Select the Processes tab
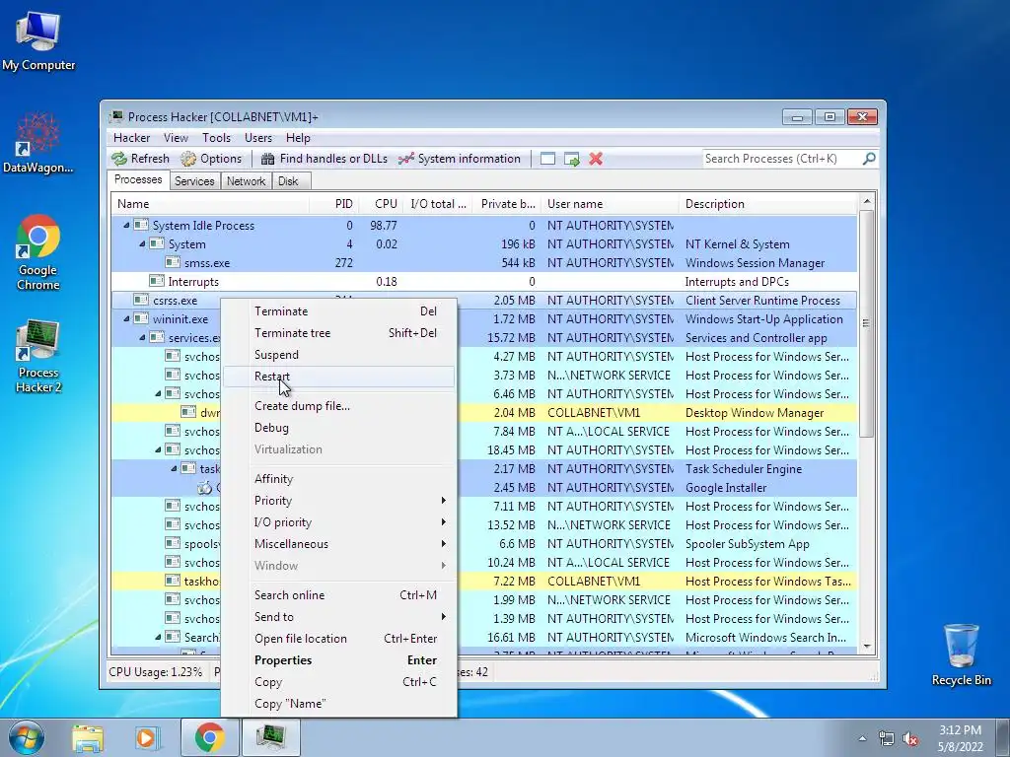 coord(138,179)
